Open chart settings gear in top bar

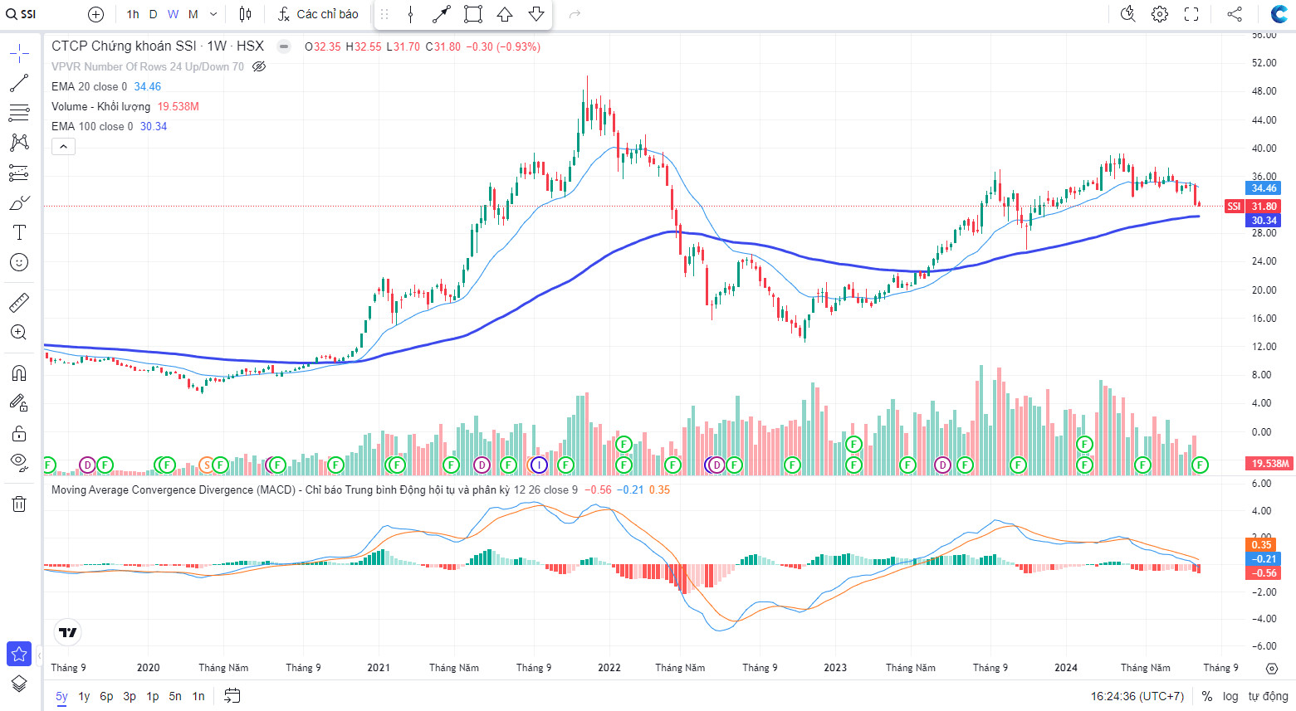click(x=1160, y=14)
